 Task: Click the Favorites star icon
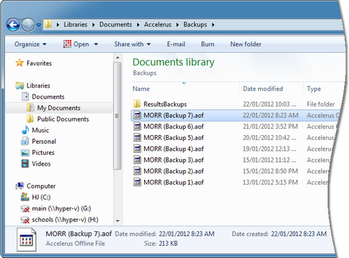coord(20,63)
